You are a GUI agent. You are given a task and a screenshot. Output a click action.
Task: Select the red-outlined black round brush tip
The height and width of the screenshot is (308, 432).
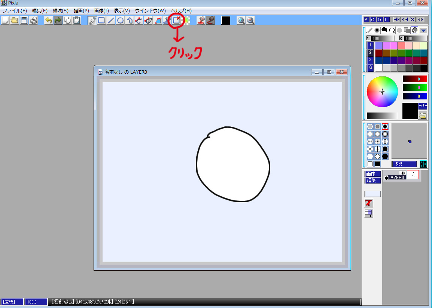(385, 126)
